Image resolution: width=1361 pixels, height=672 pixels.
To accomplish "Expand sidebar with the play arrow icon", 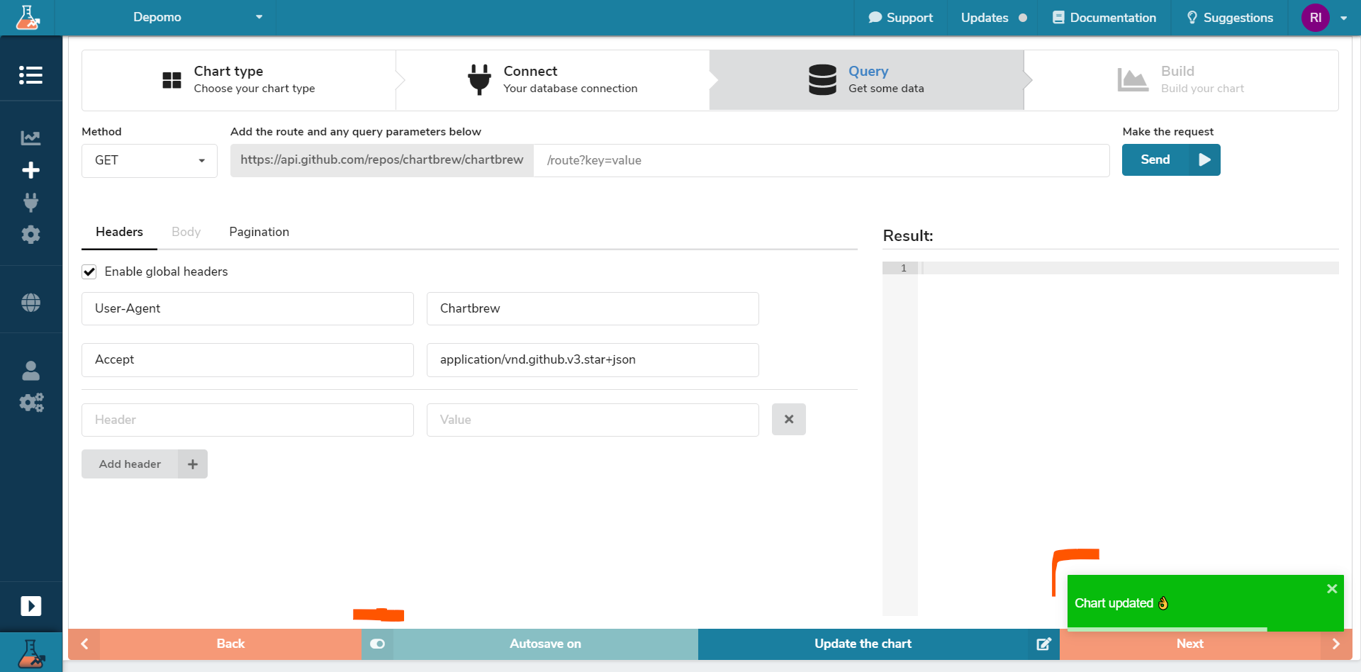I will pos(30,606).
